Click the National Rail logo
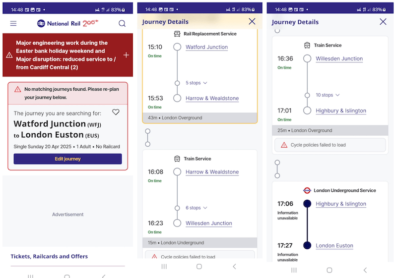 (x=68, y=23)
